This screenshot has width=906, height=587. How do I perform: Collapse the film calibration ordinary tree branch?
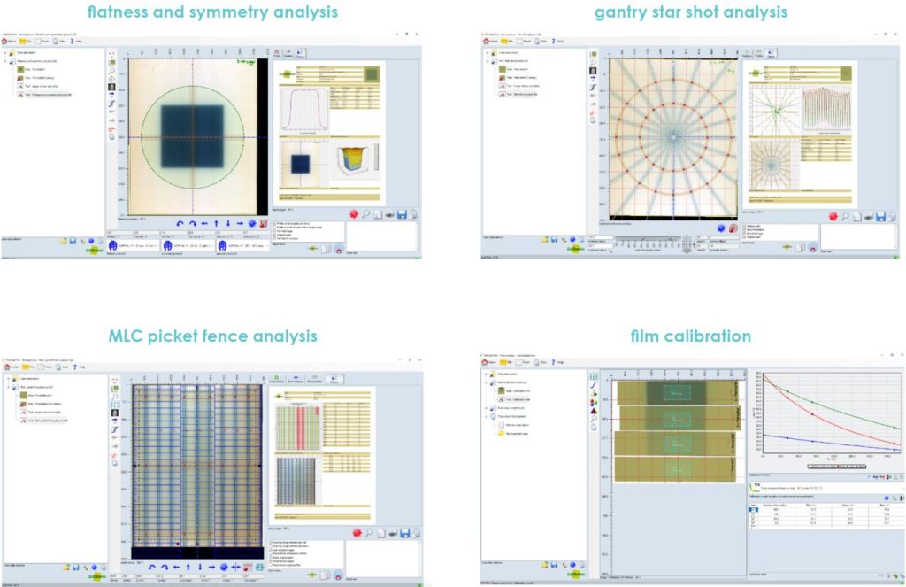coord(486,382)
